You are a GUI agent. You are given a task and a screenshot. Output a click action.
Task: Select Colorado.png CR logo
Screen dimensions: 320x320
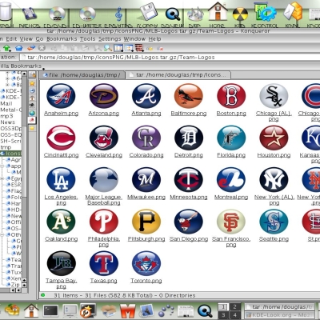[146, 138]
